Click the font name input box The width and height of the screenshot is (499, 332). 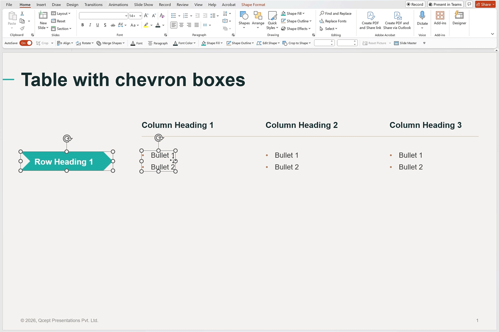103,16
